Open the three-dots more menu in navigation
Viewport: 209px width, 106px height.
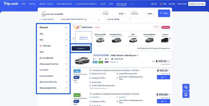click(131, 4)
